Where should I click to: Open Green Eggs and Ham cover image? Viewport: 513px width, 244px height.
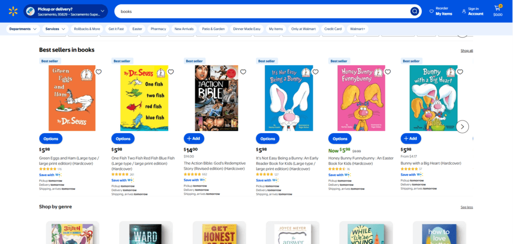tap(72, 98)
